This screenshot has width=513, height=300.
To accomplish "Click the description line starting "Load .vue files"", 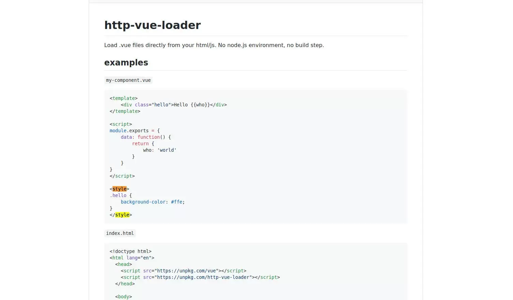I will point(214,45).
